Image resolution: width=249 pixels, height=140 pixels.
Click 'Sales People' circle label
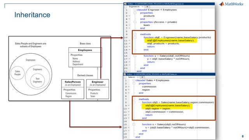point(18,73)
